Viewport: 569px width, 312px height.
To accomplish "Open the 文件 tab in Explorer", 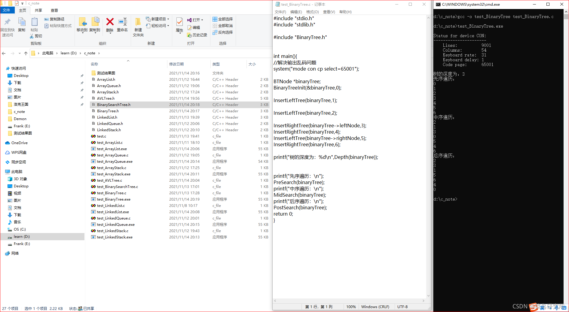I will [x=7, y=10].
